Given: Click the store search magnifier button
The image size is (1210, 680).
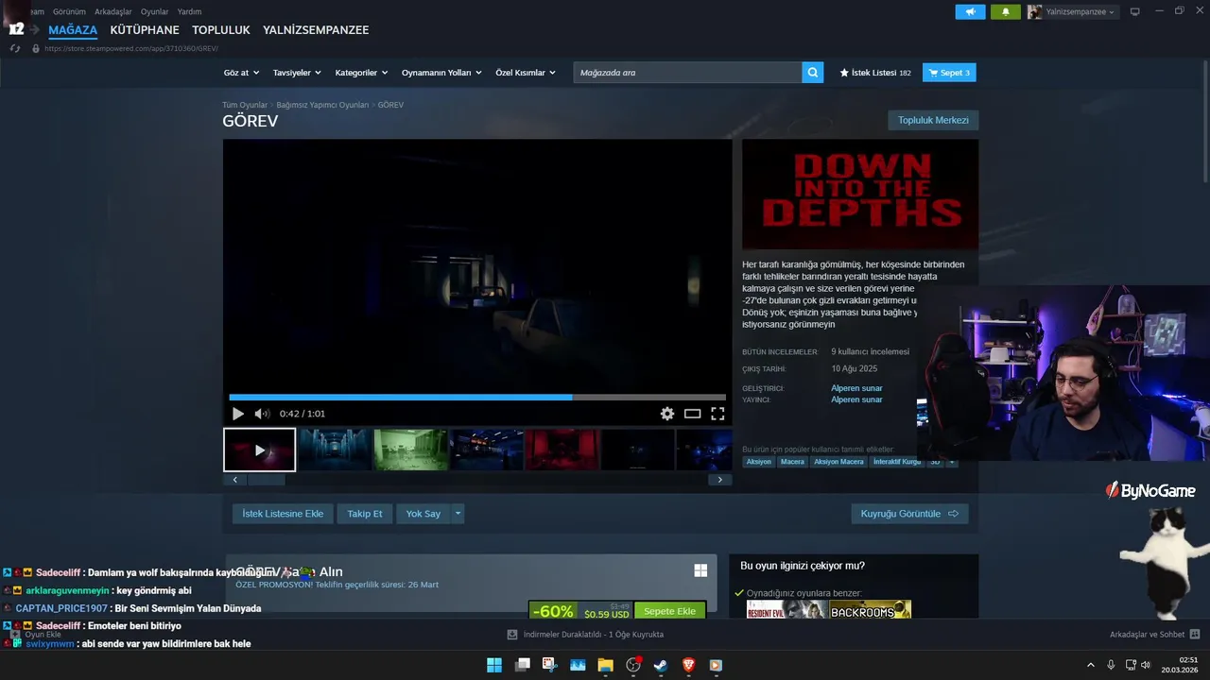Looking at the screenshot, I should pyautogui.click(x=813, y=73).
